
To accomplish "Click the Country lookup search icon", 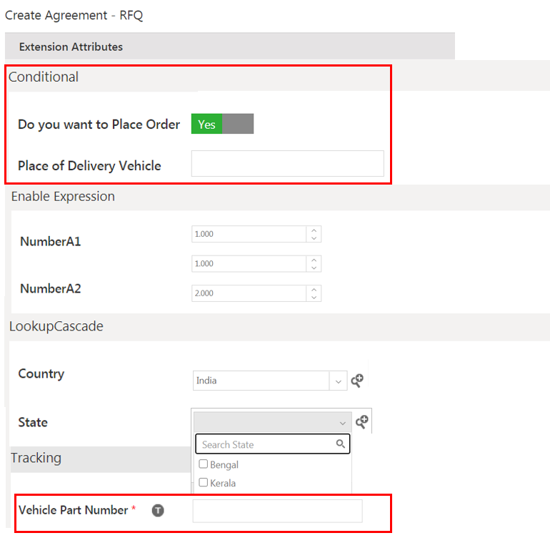I will pos(357,381).
